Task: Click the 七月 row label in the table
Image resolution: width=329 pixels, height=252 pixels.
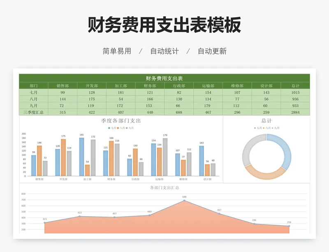Action: pyautogui.click(x=34, y=92)
